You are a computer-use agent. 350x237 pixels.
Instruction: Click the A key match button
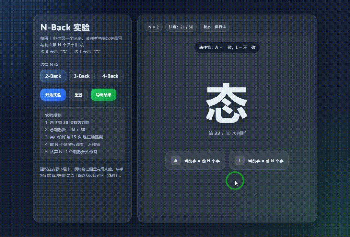tap(195, 161)
